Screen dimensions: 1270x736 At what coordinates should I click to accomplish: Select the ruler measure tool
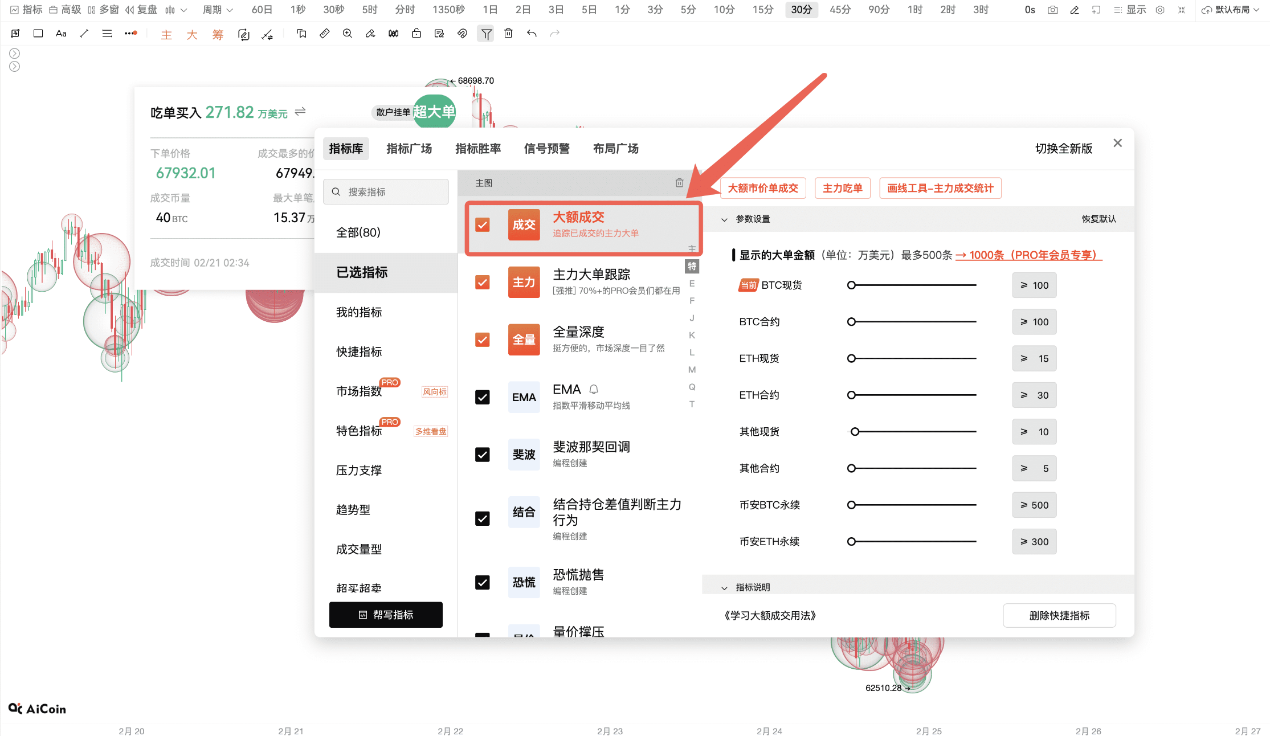pos(324,34)
